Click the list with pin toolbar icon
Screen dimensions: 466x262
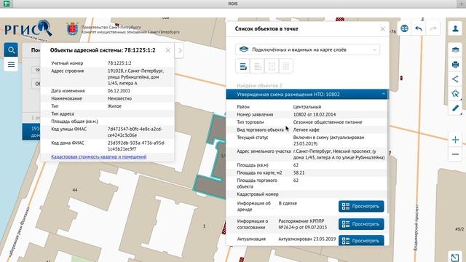pyautogui.click(x=243, y=66)
